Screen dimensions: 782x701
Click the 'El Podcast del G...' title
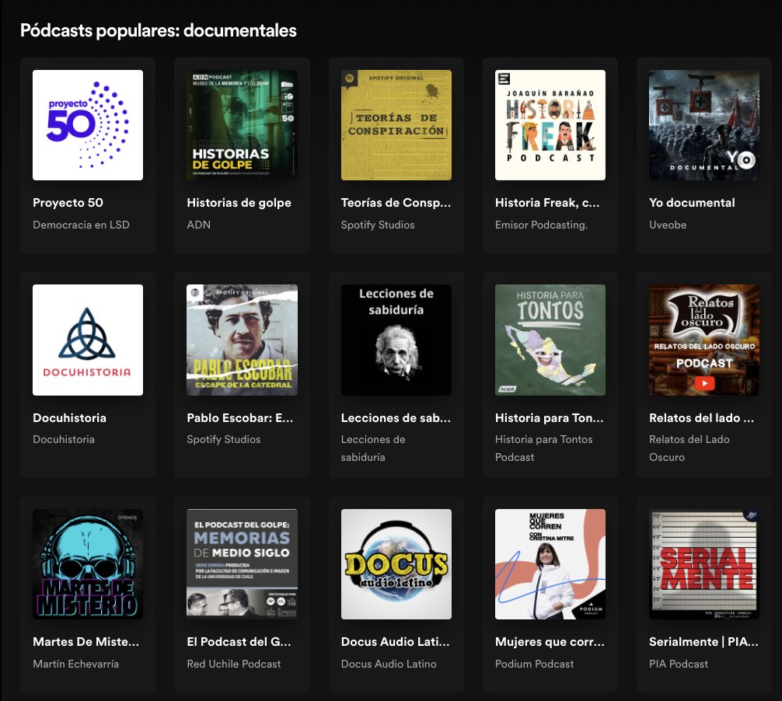(x=239, y=642)
